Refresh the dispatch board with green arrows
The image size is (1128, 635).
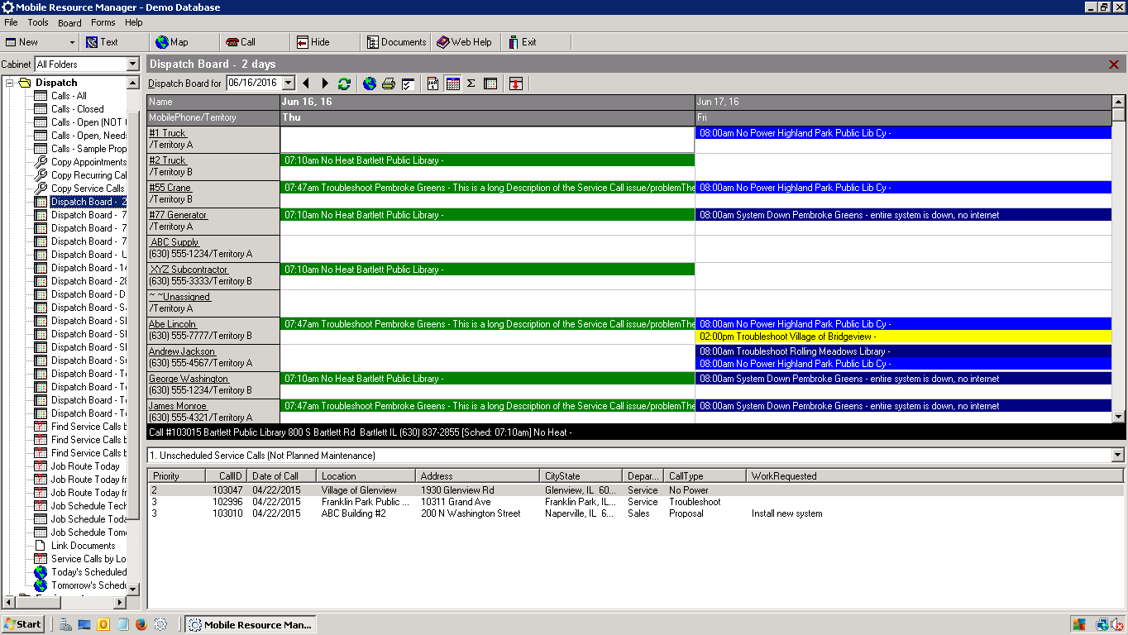(x=344, y=84)
